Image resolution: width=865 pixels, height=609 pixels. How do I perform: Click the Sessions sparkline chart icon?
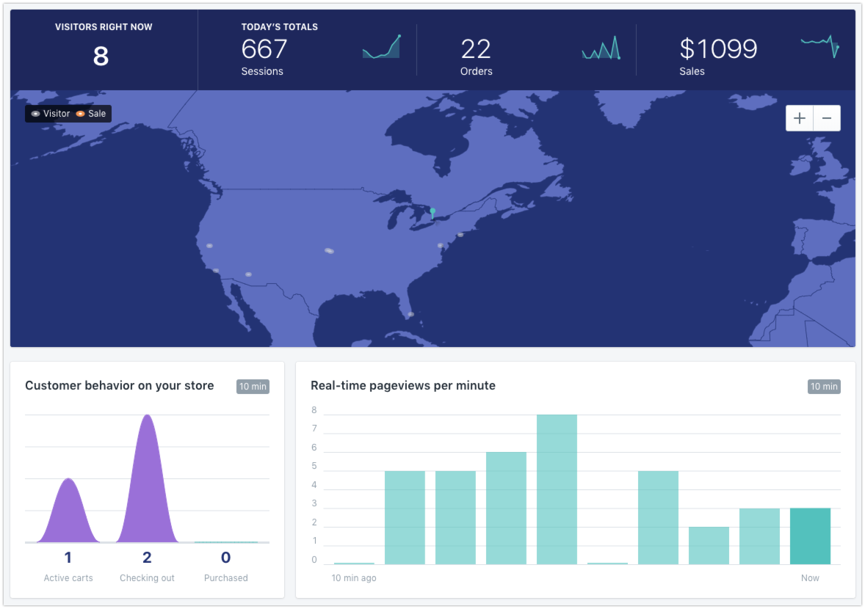[382, 47]
